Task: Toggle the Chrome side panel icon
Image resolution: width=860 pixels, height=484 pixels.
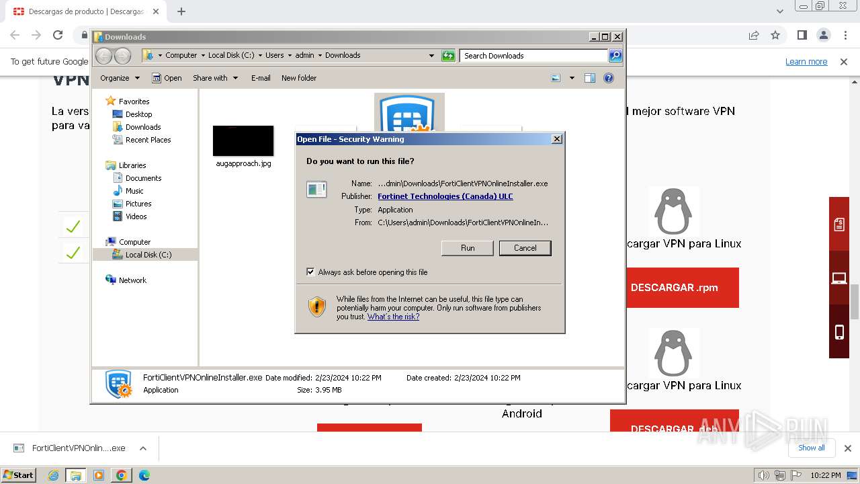Action: [x=802, y=35]
